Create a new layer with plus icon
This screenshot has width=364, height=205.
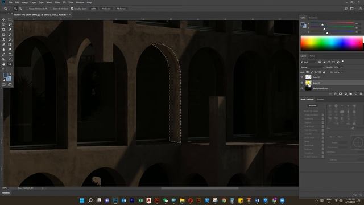[x=355, y=93]
